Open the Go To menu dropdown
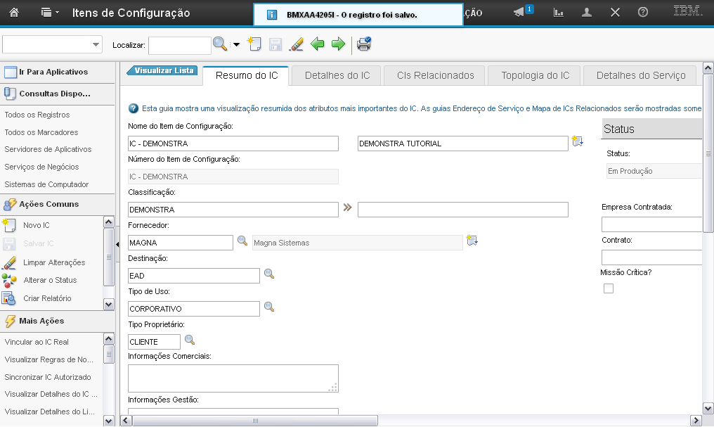The image size is (714, 427). [x=50, y=13]
